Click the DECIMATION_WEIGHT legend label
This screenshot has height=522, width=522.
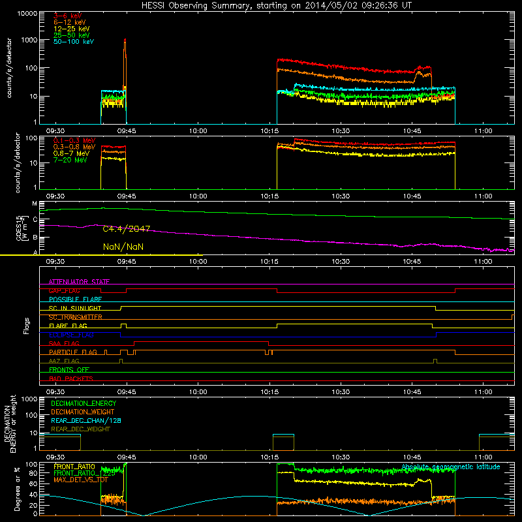tap(83, 412)
